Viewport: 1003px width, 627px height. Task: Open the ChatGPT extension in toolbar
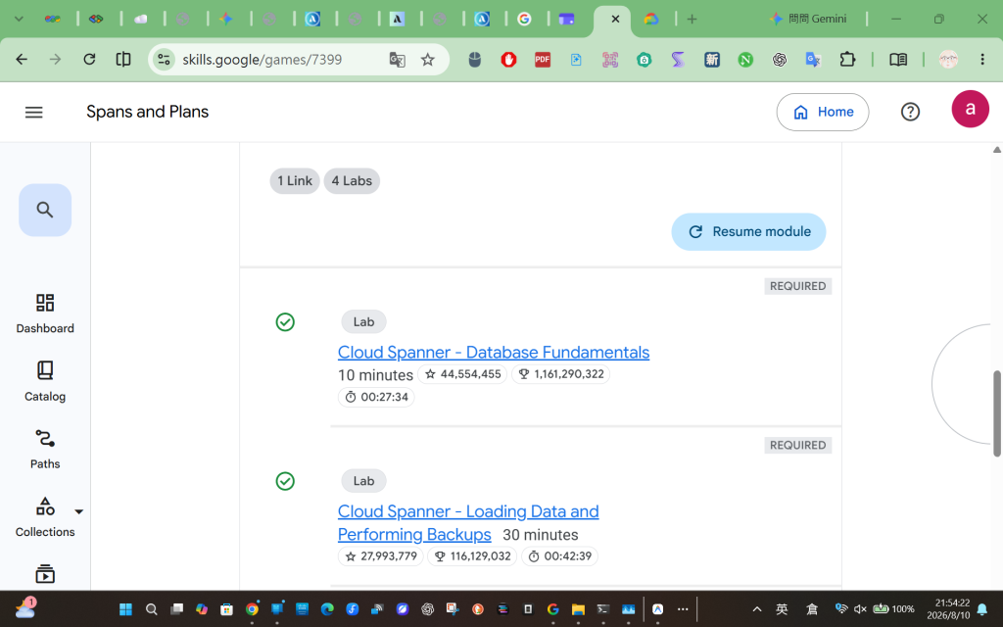(x=779, y=60)
